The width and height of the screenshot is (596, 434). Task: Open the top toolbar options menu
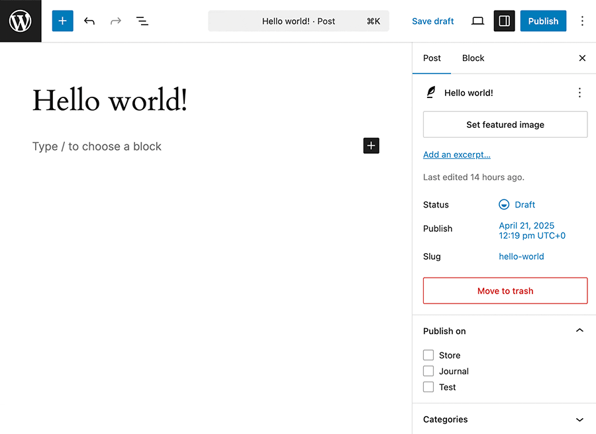pos(582,21)
